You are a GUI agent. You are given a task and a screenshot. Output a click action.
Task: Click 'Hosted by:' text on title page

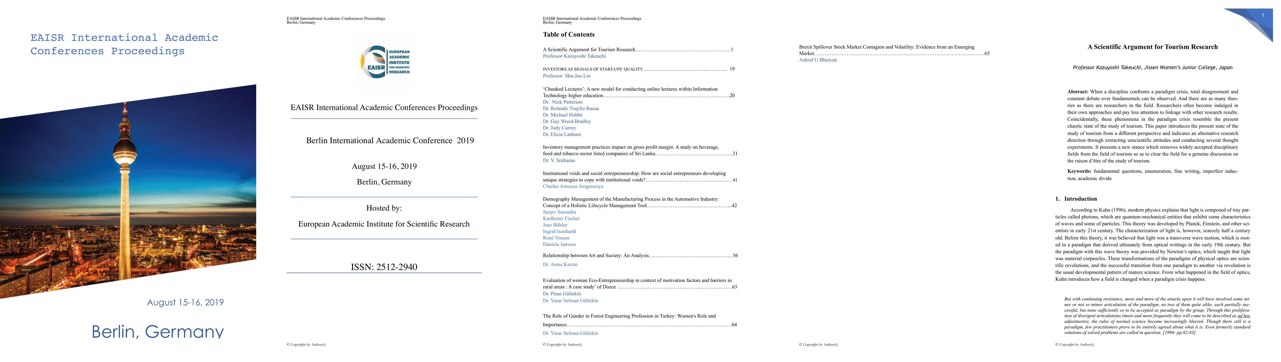[384, 208]
